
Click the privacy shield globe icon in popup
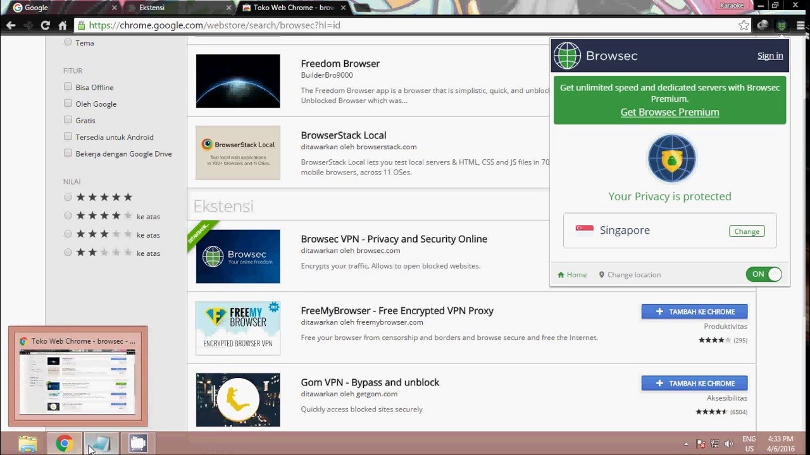click(x=671, y=159)
